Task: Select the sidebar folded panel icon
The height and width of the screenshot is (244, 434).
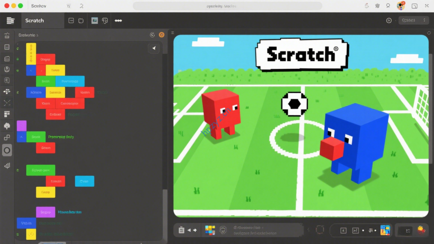Action: point(7,58)
